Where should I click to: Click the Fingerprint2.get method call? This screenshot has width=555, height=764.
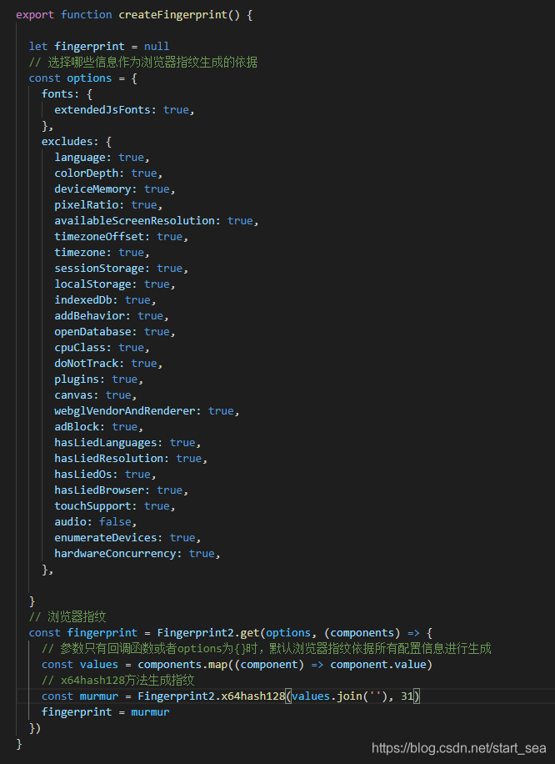(x=208, y=632)
